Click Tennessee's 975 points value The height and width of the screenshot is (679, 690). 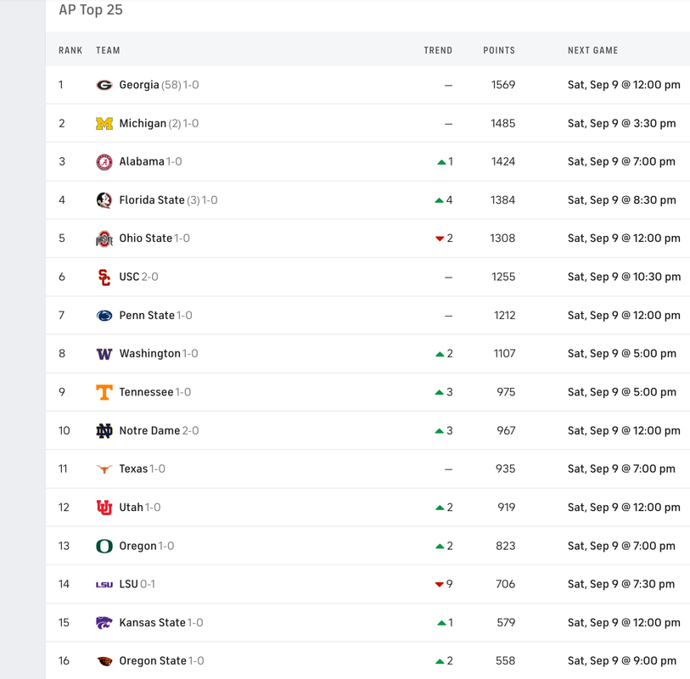506,392
